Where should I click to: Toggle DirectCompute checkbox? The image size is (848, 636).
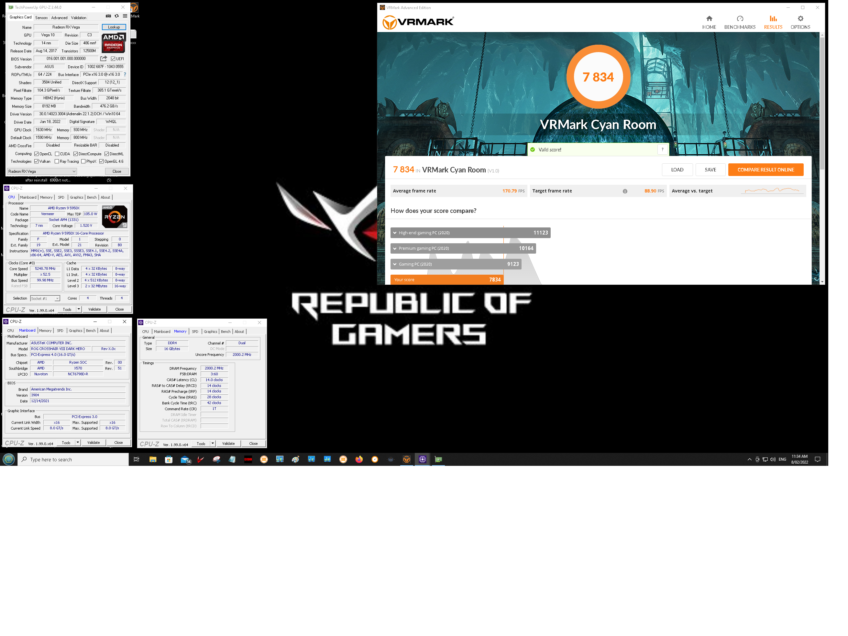point(75,154)
